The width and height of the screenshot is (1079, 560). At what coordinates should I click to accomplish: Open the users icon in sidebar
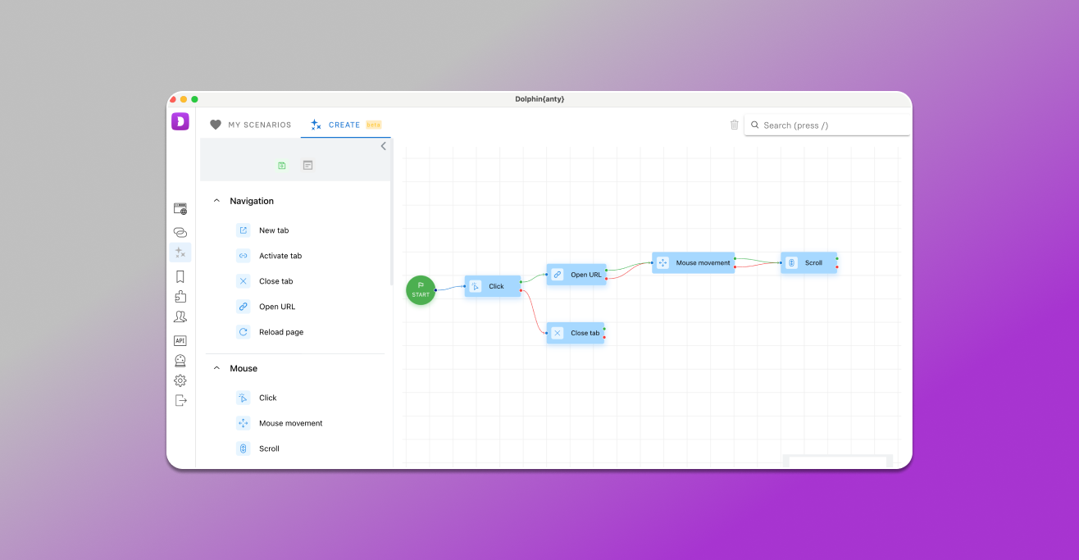(x=180, y=316)
